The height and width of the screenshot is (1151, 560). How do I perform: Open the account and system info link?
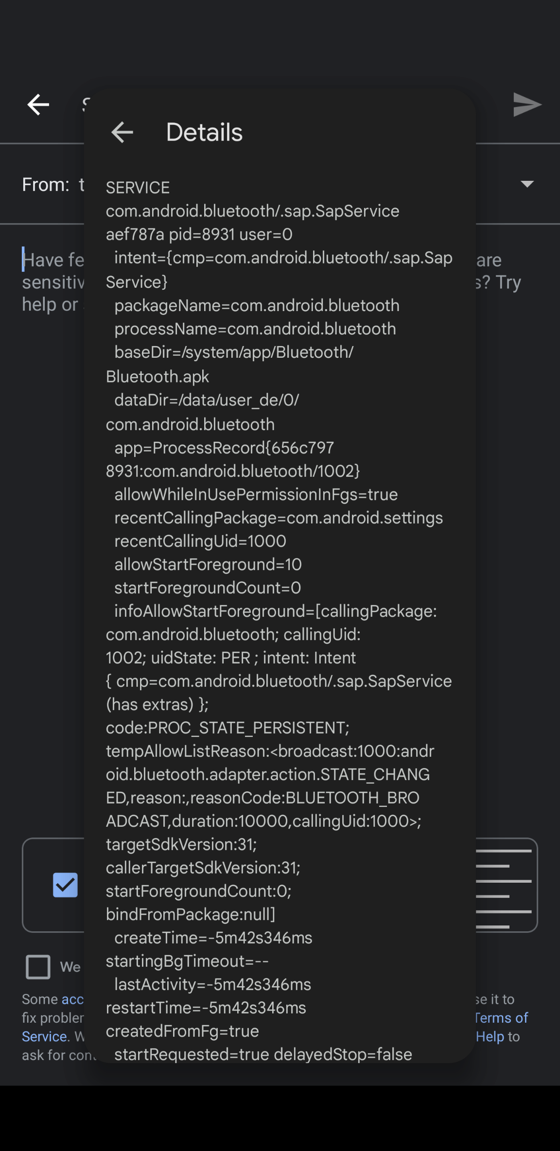click(x=74, y=999)
